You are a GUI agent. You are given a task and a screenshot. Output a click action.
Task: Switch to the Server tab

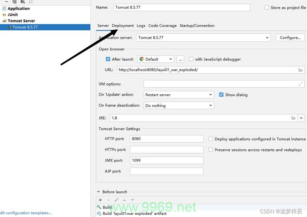click(x=103, y=26)
